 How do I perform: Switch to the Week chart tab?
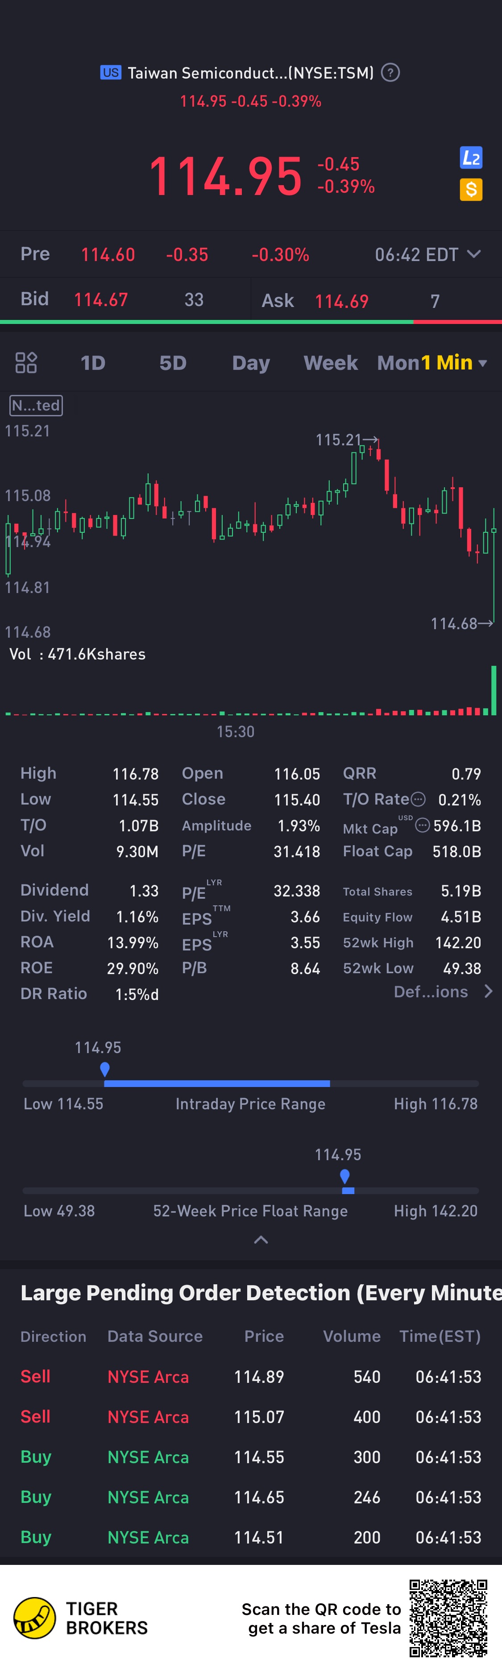pos(331,363)
